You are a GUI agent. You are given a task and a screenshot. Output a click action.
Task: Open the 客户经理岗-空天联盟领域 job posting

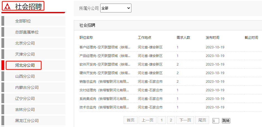point(105,47)
